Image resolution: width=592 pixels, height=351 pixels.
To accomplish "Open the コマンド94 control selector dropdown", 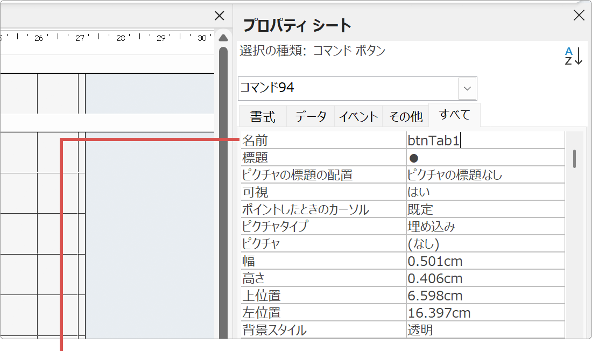I will 466,88.
